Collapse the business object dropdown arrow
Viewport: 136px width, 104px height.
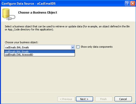click(73, 47)
